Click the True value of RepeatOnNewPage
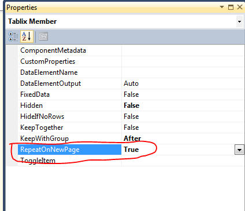Viewport: 245px width, 211px height. click(131, 150)
